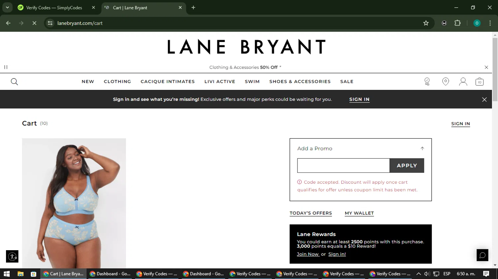This screenshot has width=498, height=279.
Task: Click the page vertical scrollbar
Action: tap(495, 70)
